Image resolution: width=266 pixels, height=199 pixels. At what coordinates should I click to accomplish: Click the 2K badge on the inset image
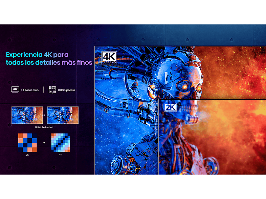pyautogui.click(x=170, y=107)
